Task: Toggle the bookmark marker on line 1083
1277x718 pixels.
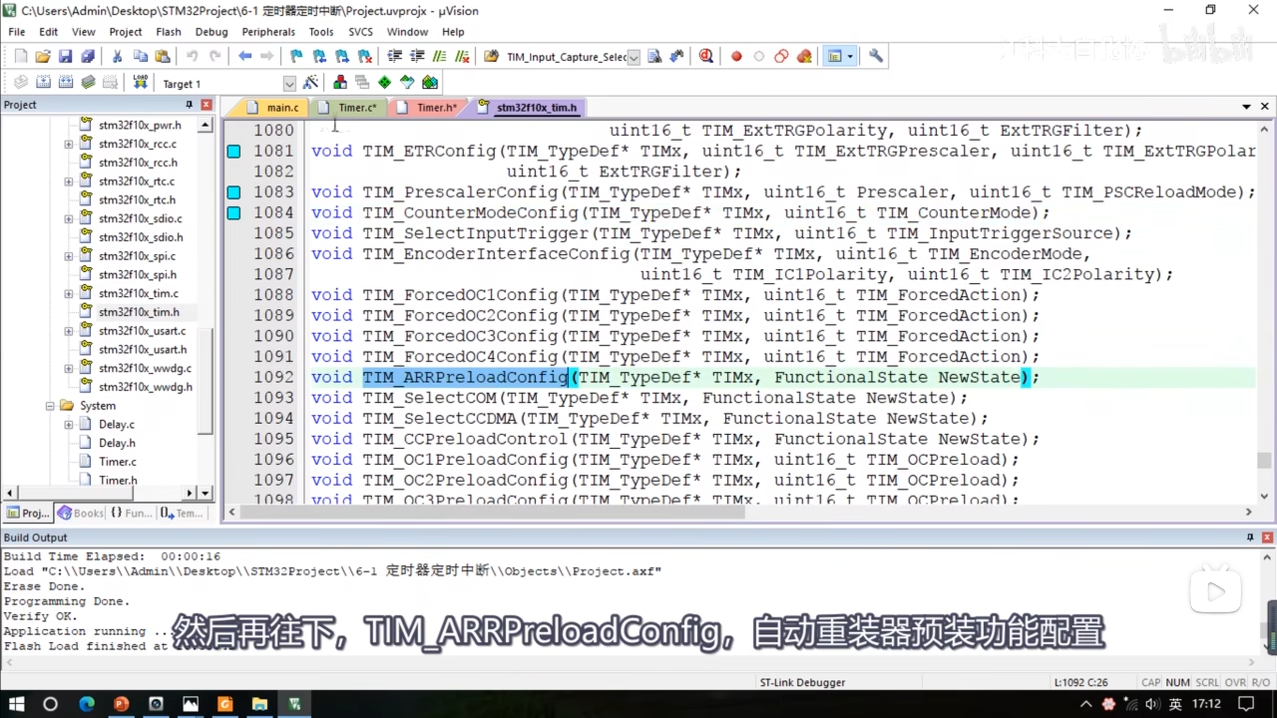Action: pos(234,192)
